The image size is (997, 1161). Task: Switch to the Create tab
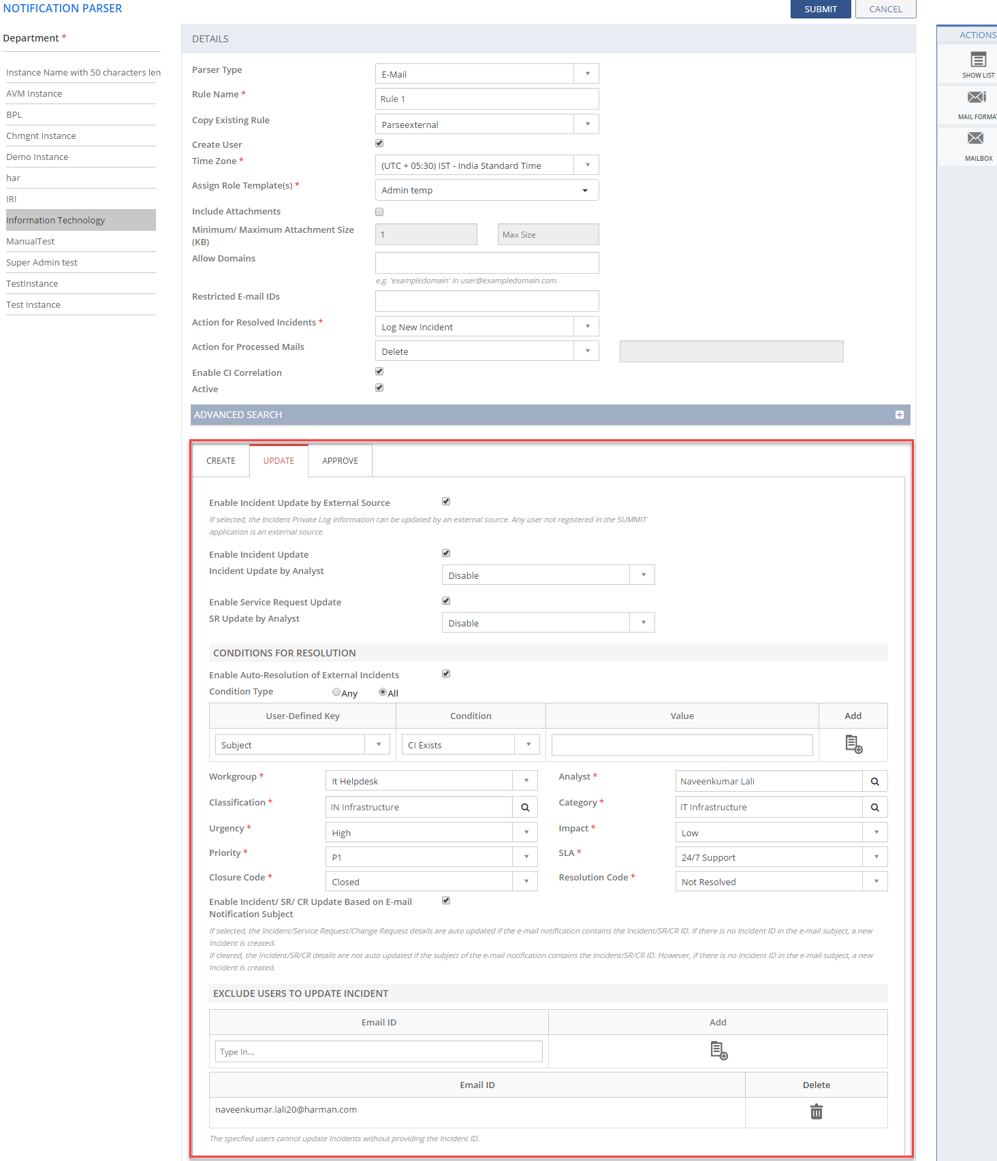coord(221,461)
